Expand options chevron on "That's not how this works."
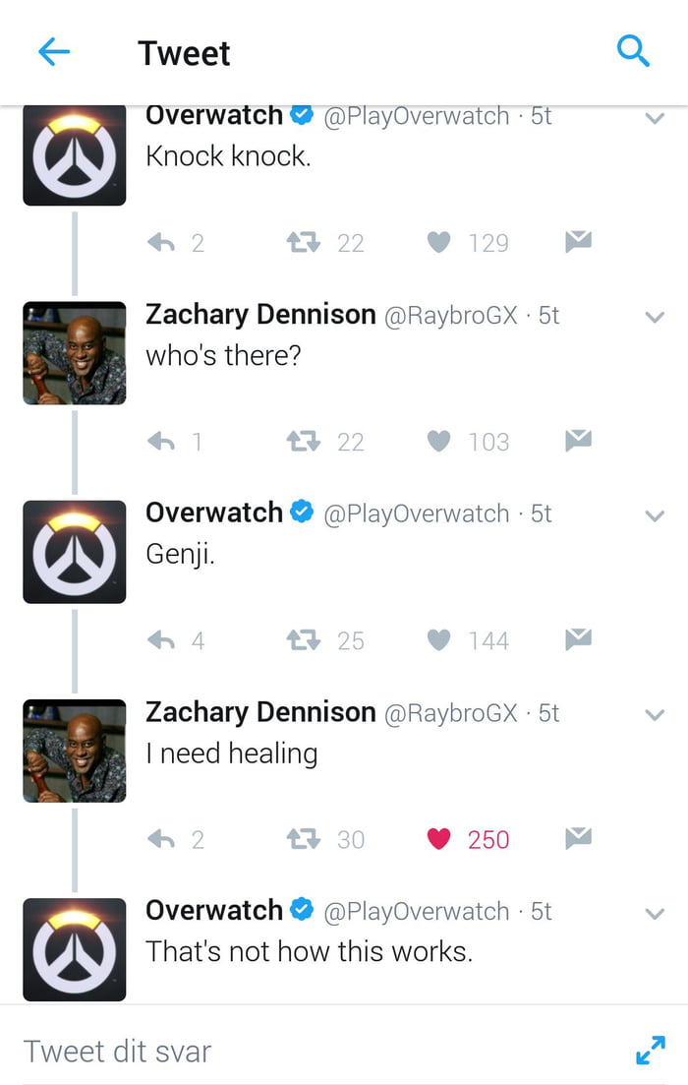Screen dimensions: 688x1085 (x=655, y=914)
